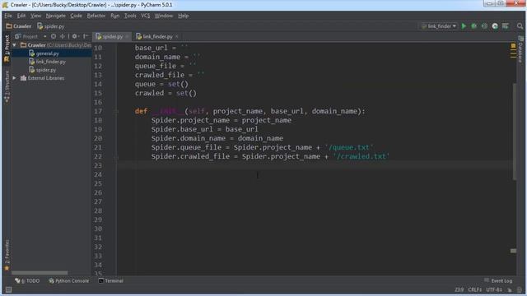Open Project panel settings gear
The height and width of the screenshot is (296, 527).
tap(75, 36)
